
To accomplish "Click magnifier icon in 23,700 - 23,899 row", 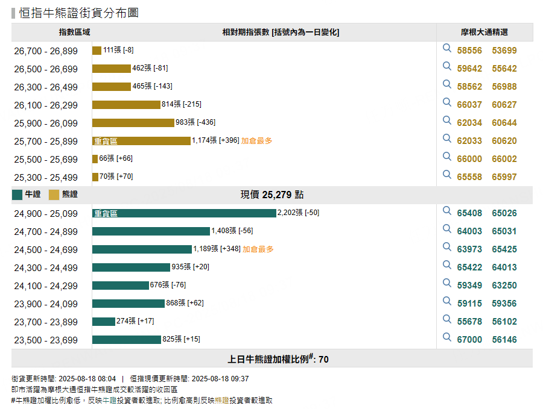I will (447, 319).
